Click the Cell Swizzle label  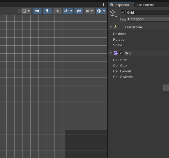tap(123, 77)
